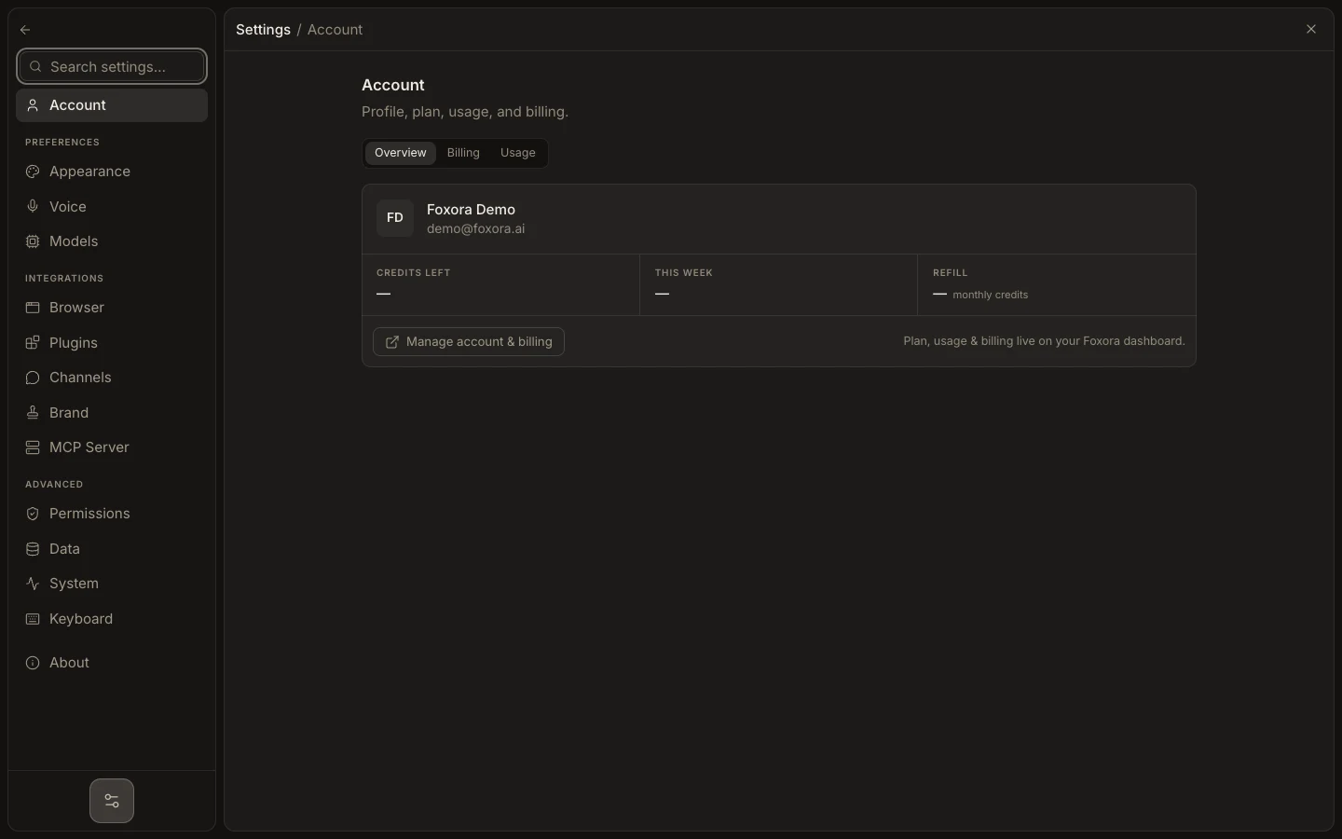Select Keyboard settings

coord(112,619)
